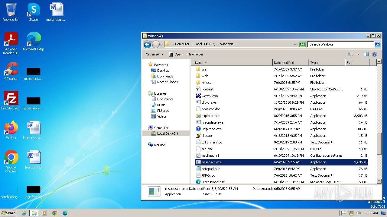Select mssecsvc.exe in file list

(x=281, y=162)
